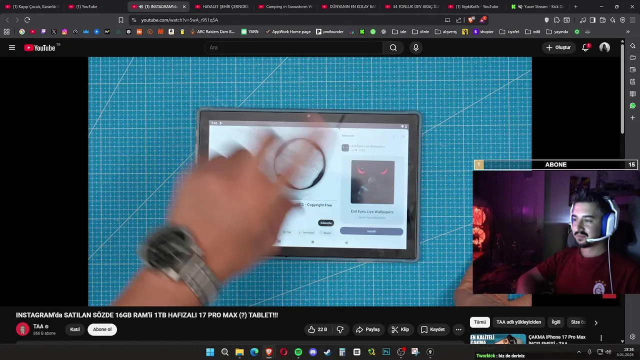640x360 pixels.
Task: Click the Klip clip button
Action: (400, 329)
